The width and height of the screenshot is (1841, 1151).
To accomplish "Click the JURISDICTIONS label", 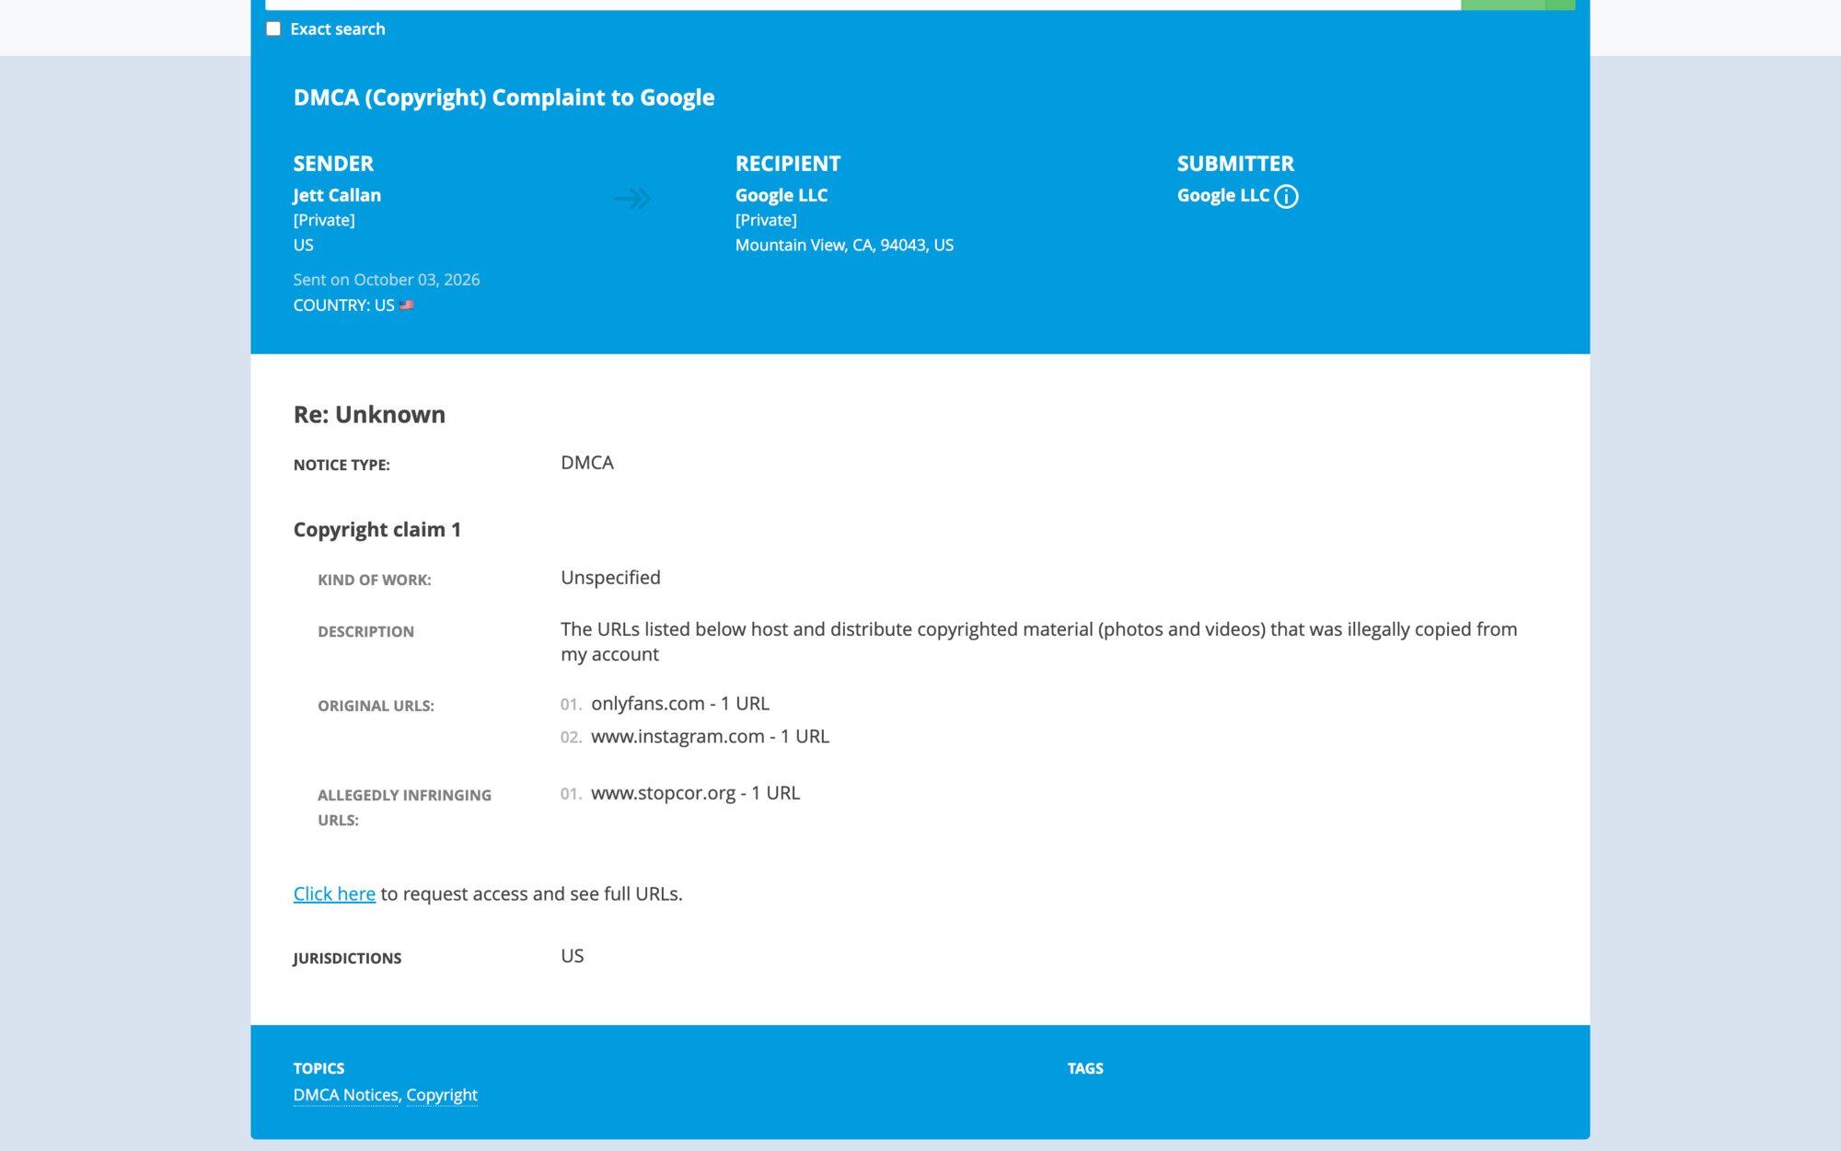I will [x=347, y=958].
